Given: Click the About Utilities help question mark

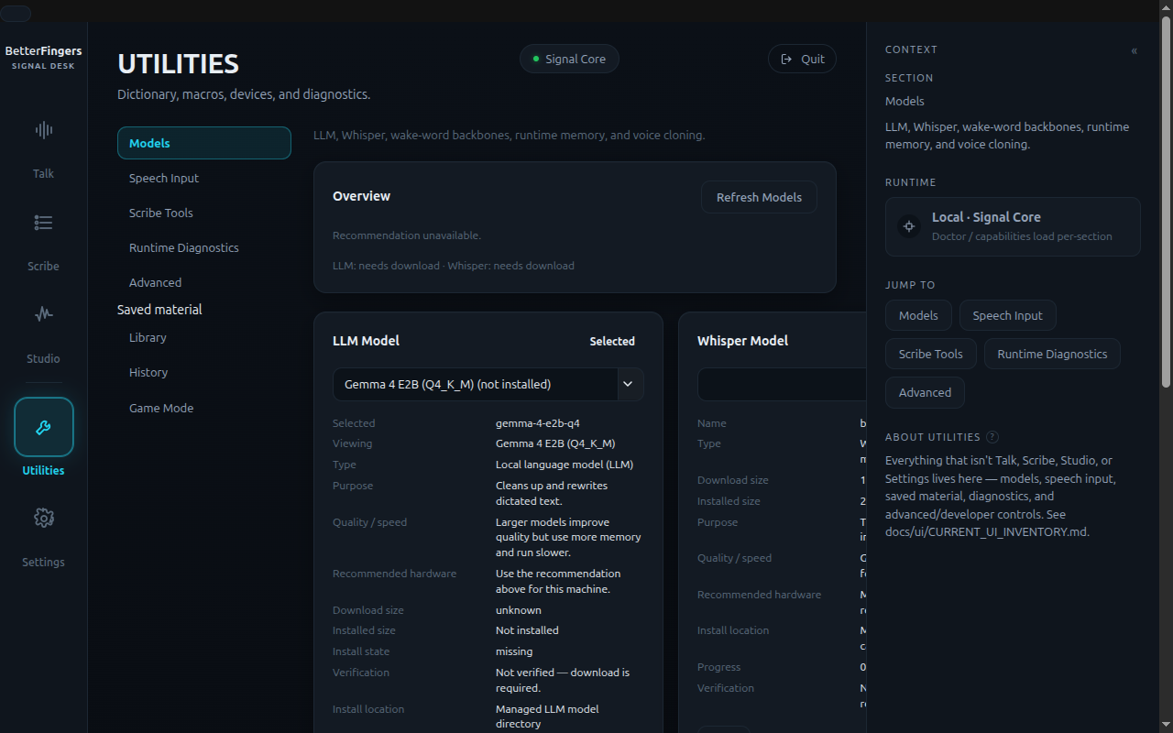Looking at the screenshot, I should click(x=992, y=437).
